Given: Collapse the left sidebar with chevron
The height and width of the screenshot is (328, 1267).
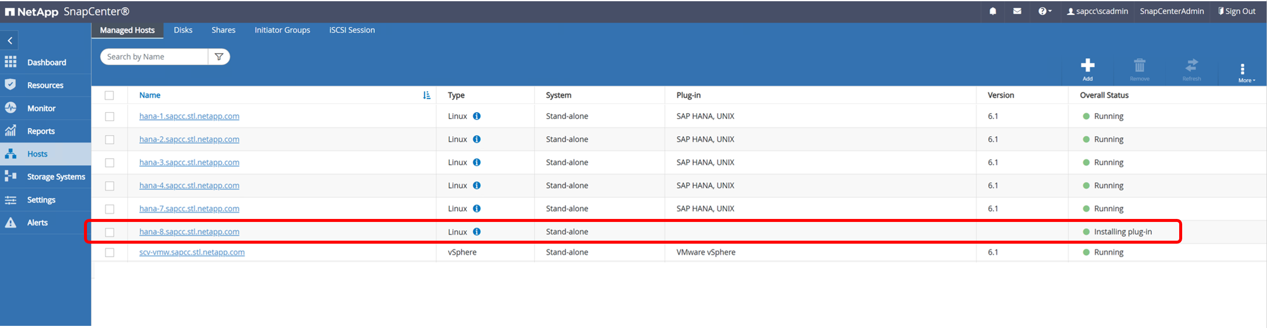Looking at the screenshot, I should point(10,41).
